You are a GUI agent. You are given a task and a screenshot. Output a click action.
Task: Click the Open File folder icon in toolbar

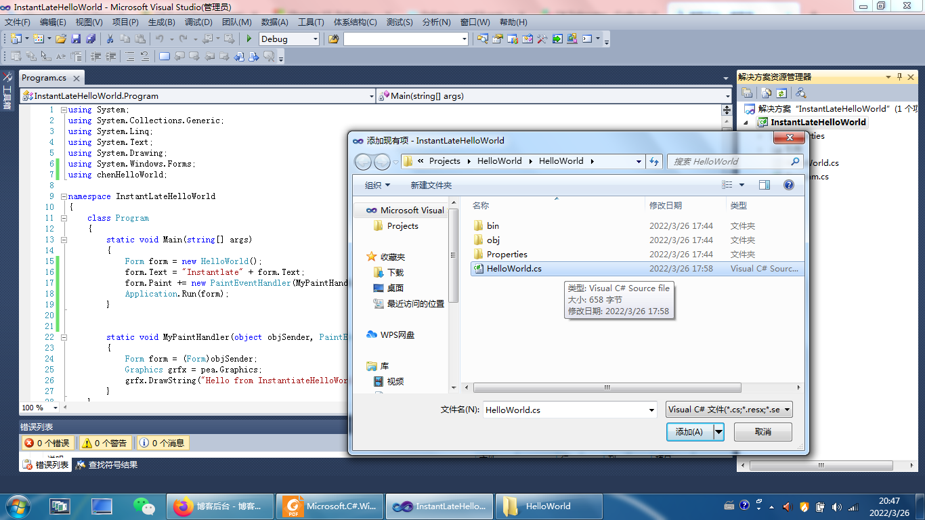61,39
